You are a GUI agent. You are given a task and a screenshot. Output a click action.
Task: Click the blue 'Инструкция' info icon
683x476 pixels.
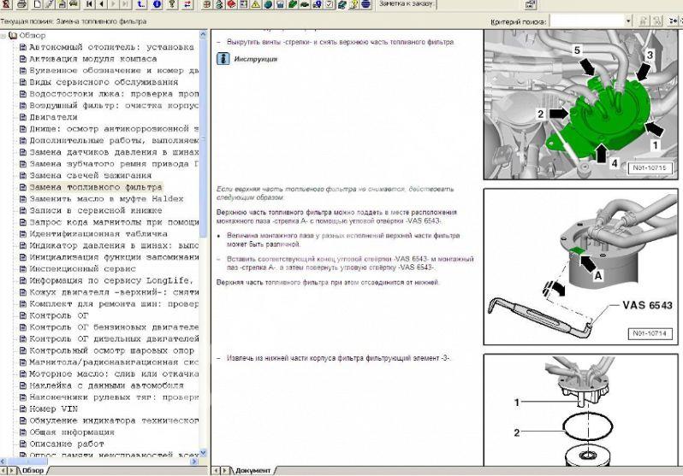(222, 60)
